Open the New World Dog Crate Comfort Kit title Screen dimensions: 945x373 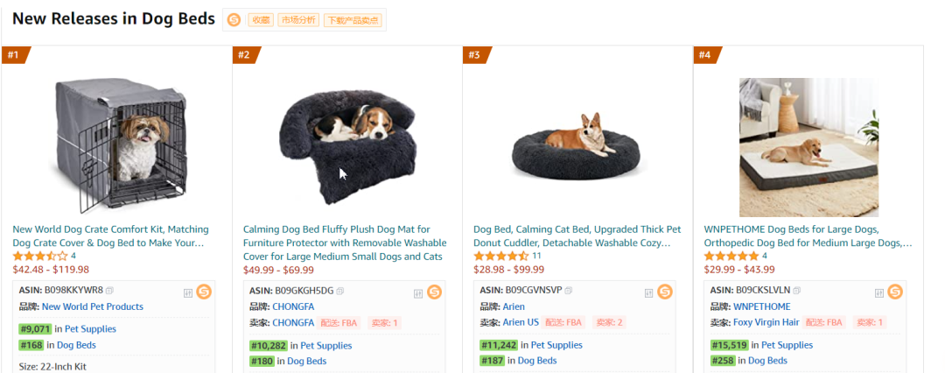pyautogui.click(x=108, y=236)
